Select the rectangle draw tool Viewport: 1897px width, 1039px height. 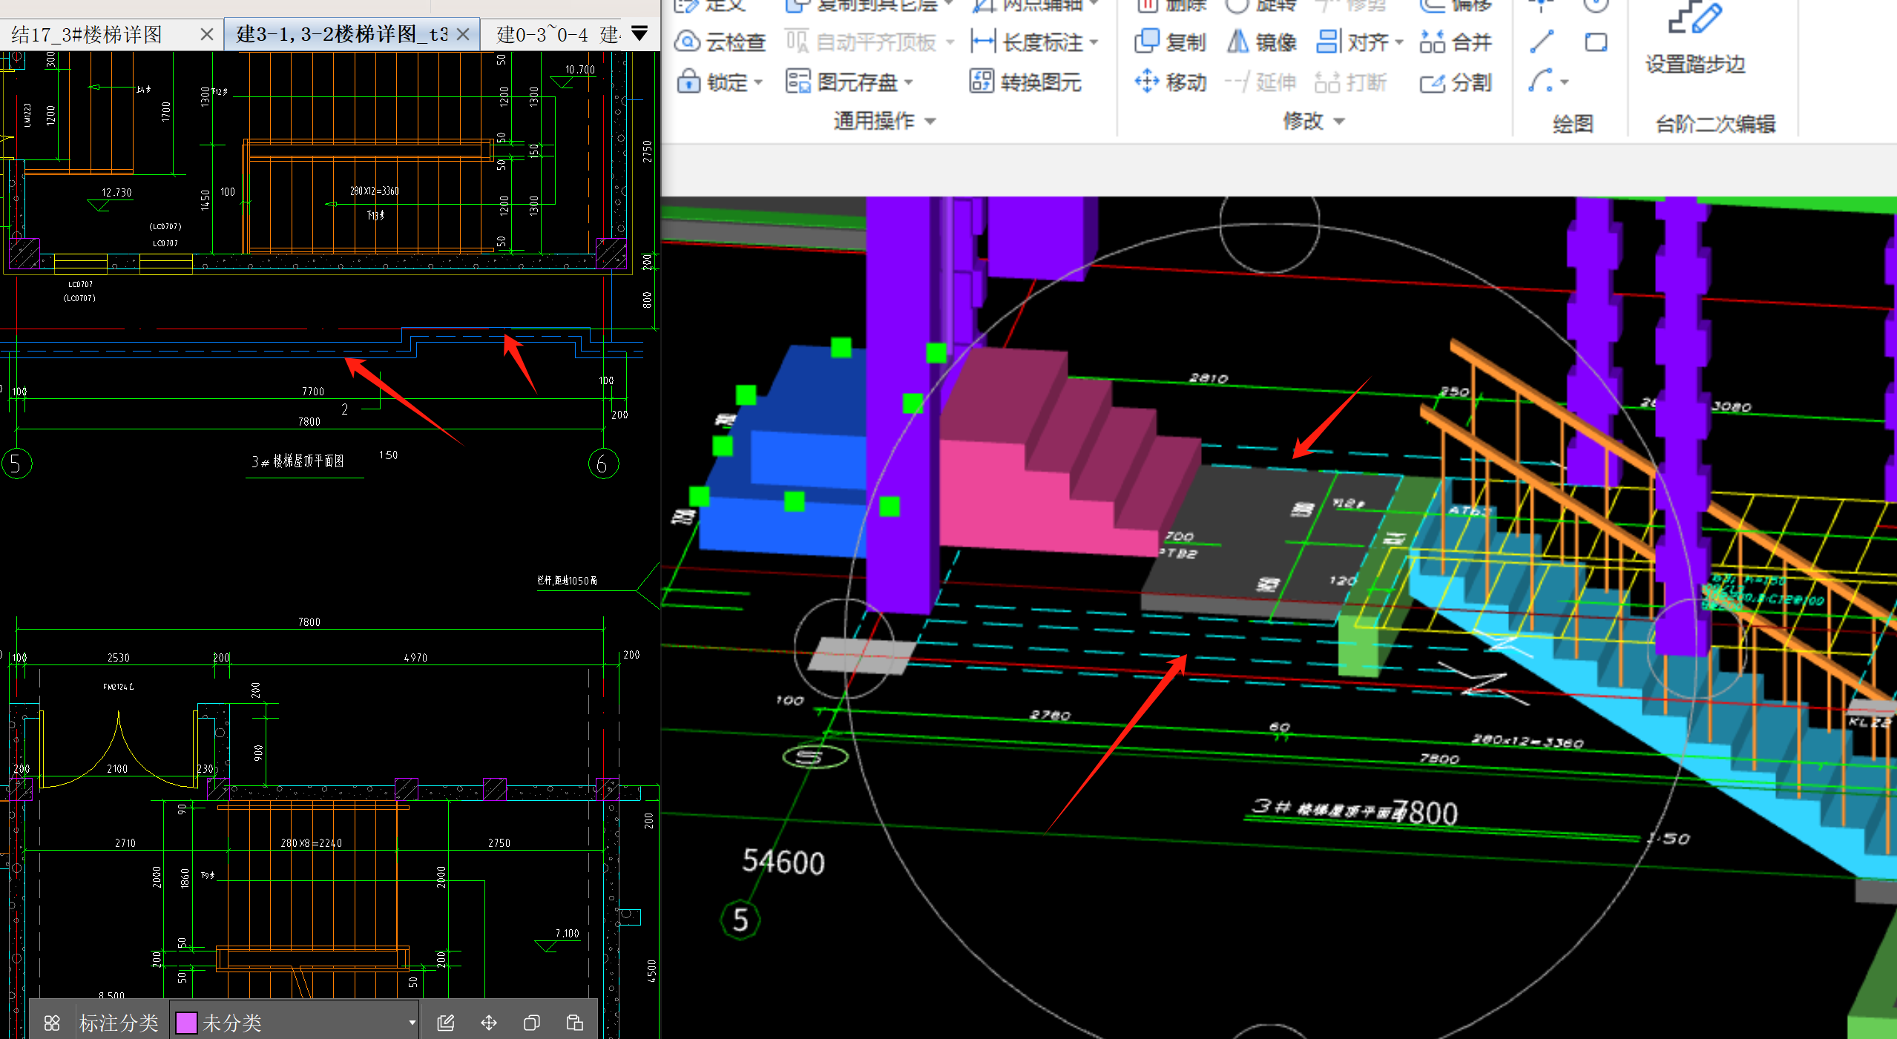[1596, 42]
